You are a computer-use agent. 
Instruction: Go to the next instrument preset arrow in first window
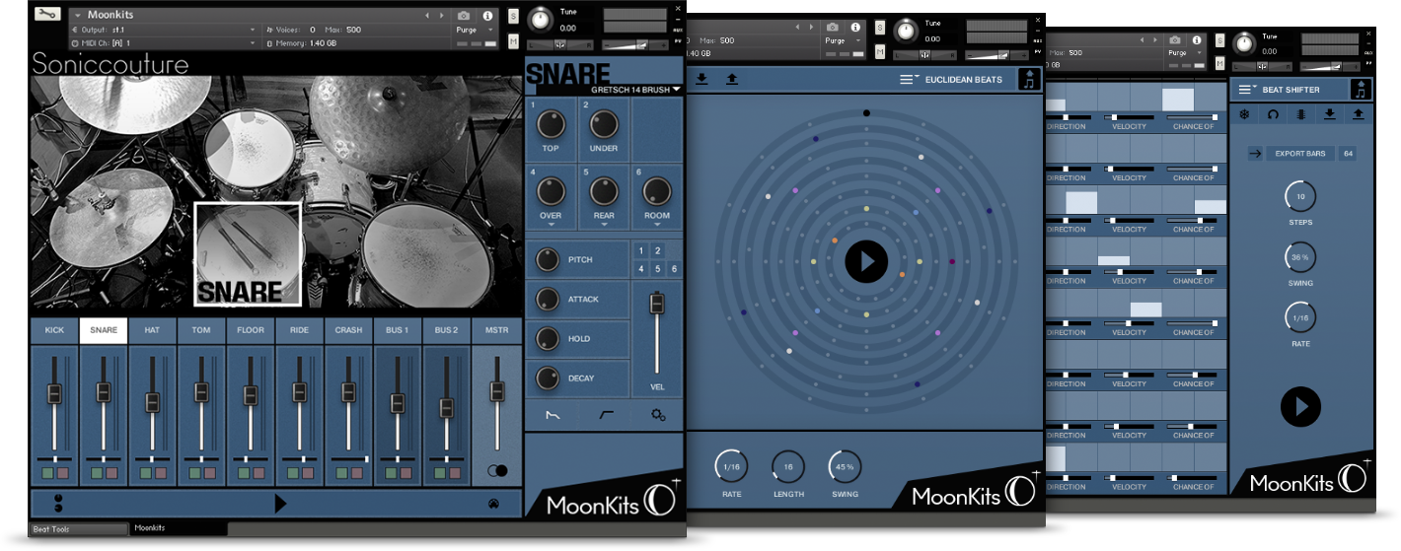[441, 16]
